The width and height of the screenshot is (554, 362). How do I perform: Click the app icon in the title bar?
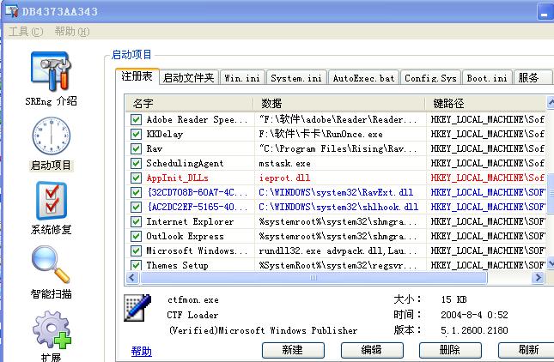(x=11, y=10)
